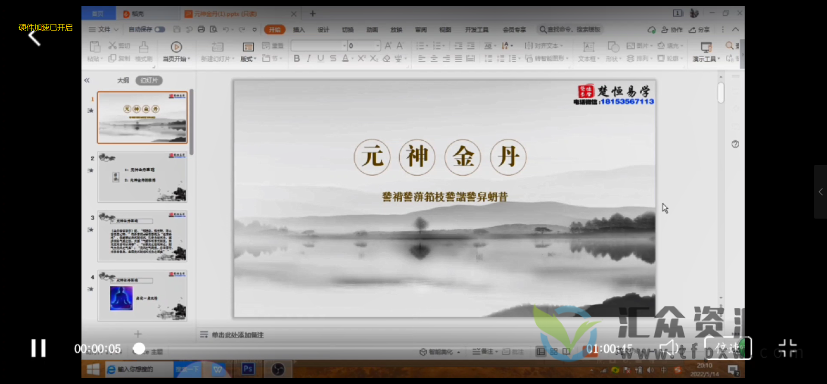Click the 协作 button
This screenshot has width=827, height=384.
point(672,30)
